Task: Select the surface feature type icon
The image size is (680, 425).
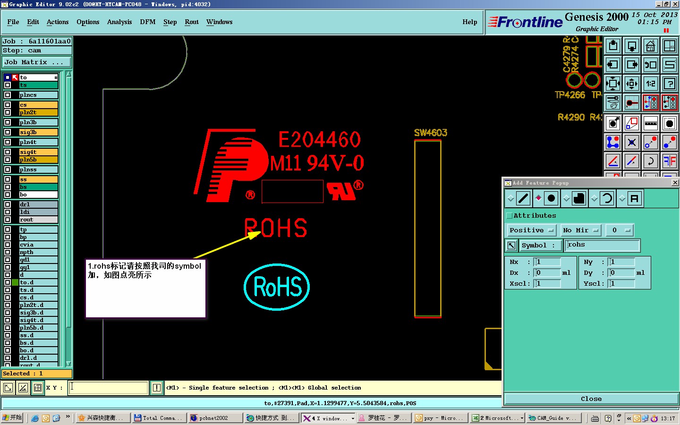Action: 579,198
